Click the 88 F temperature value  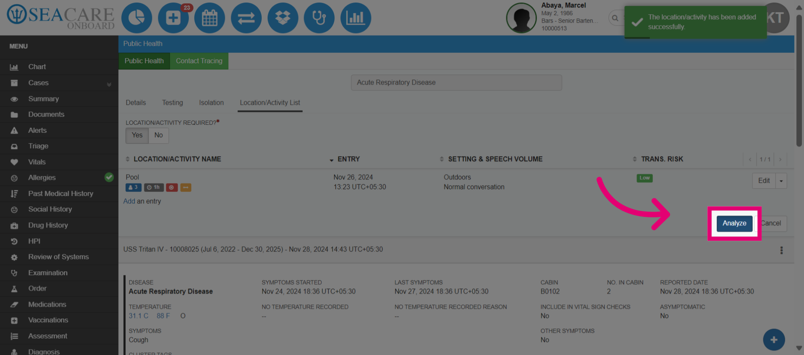pos(163,316)
